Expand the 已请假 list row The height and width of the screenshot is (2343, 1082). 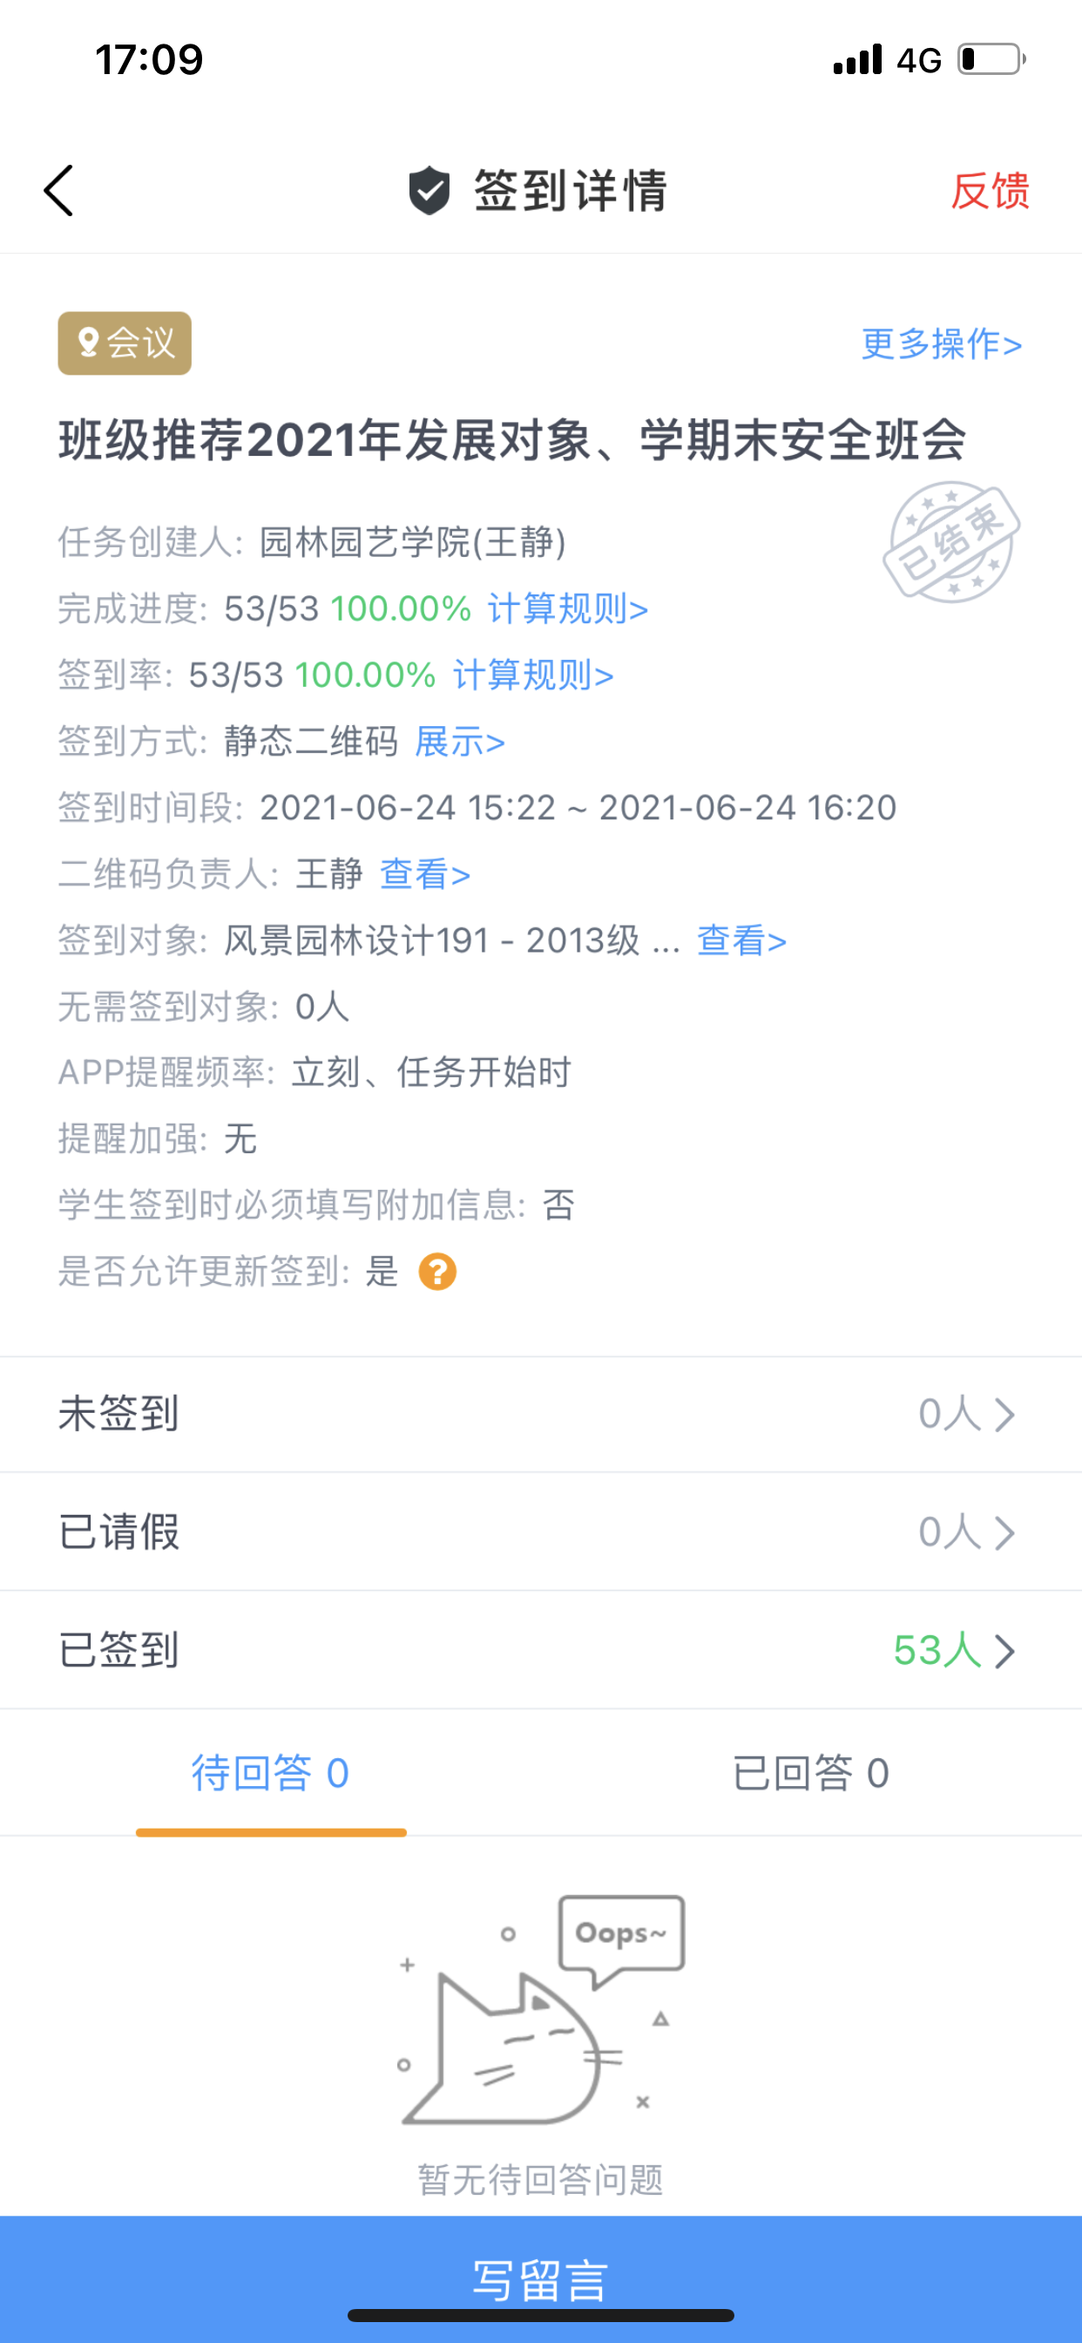[541, 1532]
